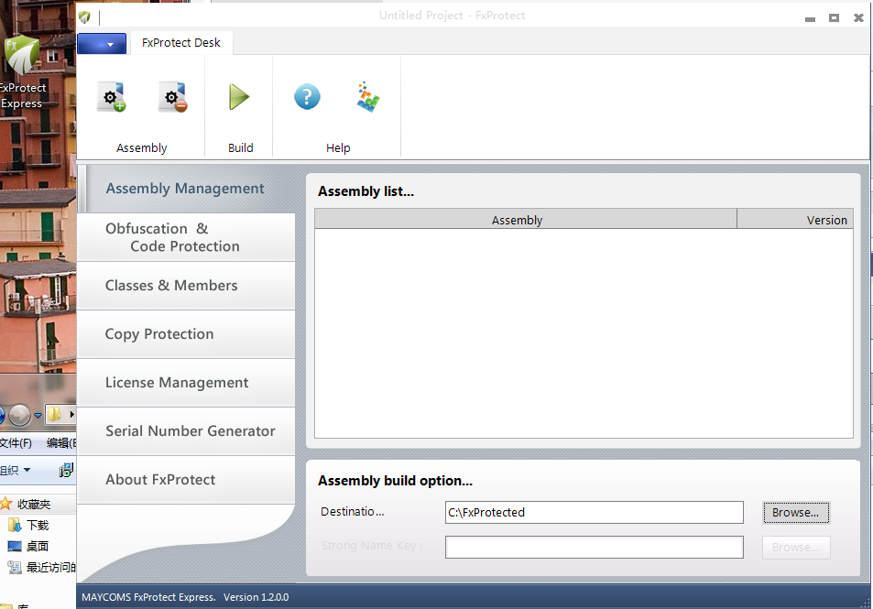873x609 pixels.
Task: Click the folder icon in Explorer address bar
Action: tap(54, 414)
